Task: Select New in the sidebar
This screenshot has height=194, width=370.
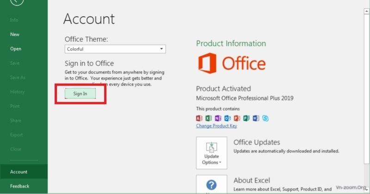Action: tap(15, 35)
